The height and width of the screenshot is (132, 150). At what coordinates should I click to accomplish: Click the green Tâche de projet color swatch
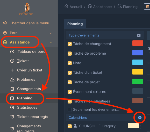[x=138, y=82]
